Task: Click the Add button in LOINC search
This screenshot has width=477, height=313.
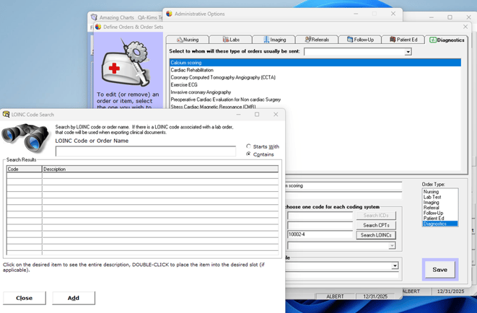Action: coord(73,298)
